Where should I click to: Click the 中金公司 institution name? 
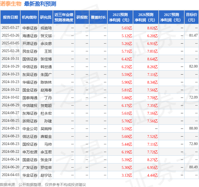[x=30, y=128]
